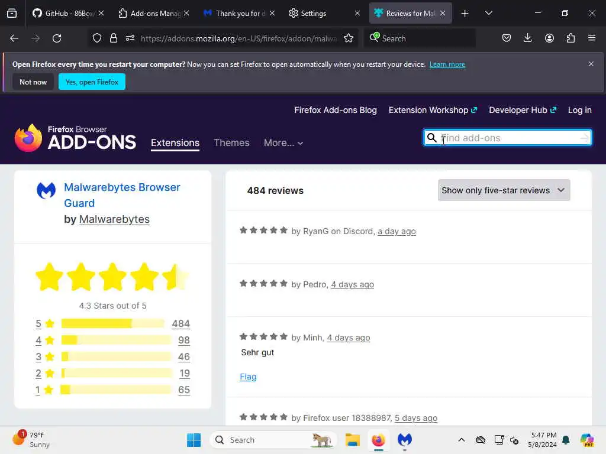Image resolution: width=606 pixels, height=454 pixels.
Task: Go back to the previous page
Action: click(14, 38)
